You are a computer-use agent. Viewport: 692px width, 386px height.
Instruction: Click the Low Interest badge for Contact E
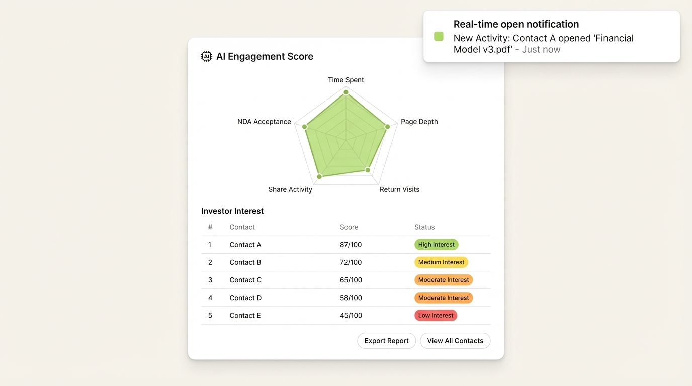[x=436, y=315]
